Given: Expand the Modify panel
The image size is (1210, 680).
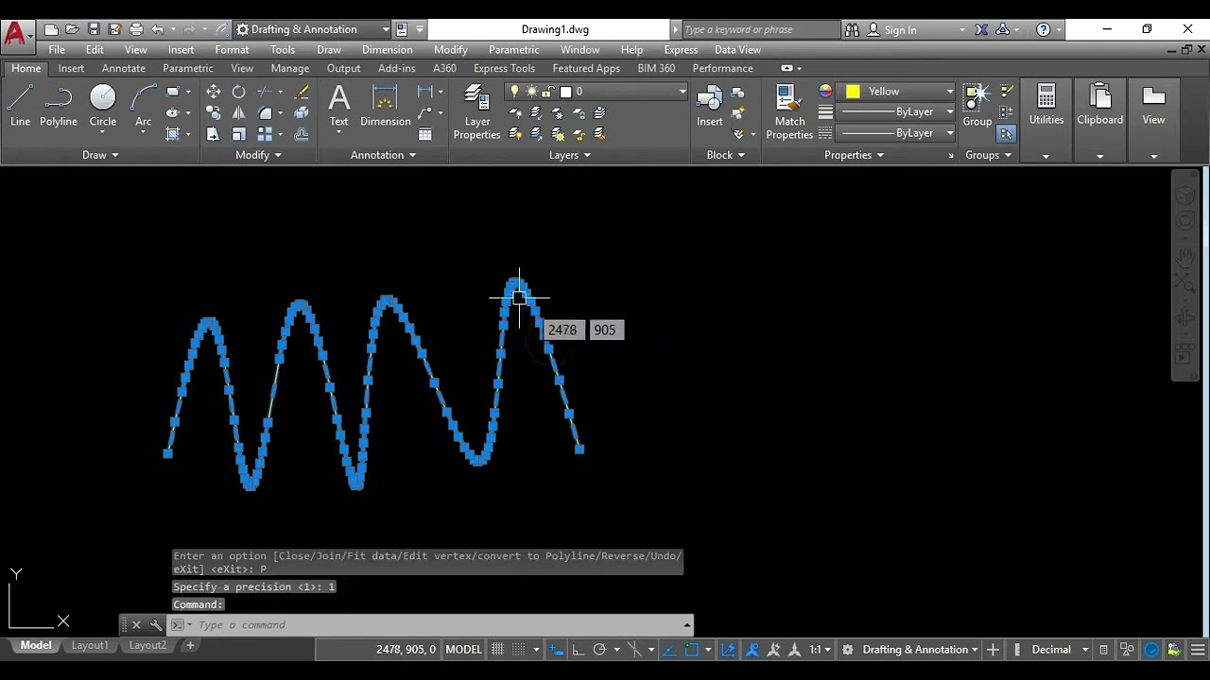Looking at the screenshot, I should [258, 155].
